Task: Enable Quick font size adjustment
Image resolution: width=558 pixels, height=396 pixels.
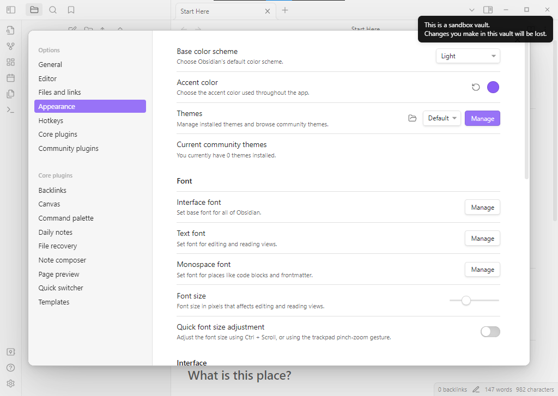Action: tap(489, 331)
